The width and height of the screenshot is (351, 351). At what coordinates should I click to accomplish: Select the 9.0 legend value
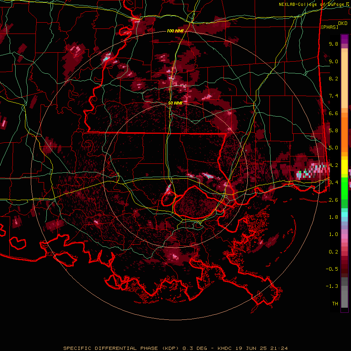333,61
